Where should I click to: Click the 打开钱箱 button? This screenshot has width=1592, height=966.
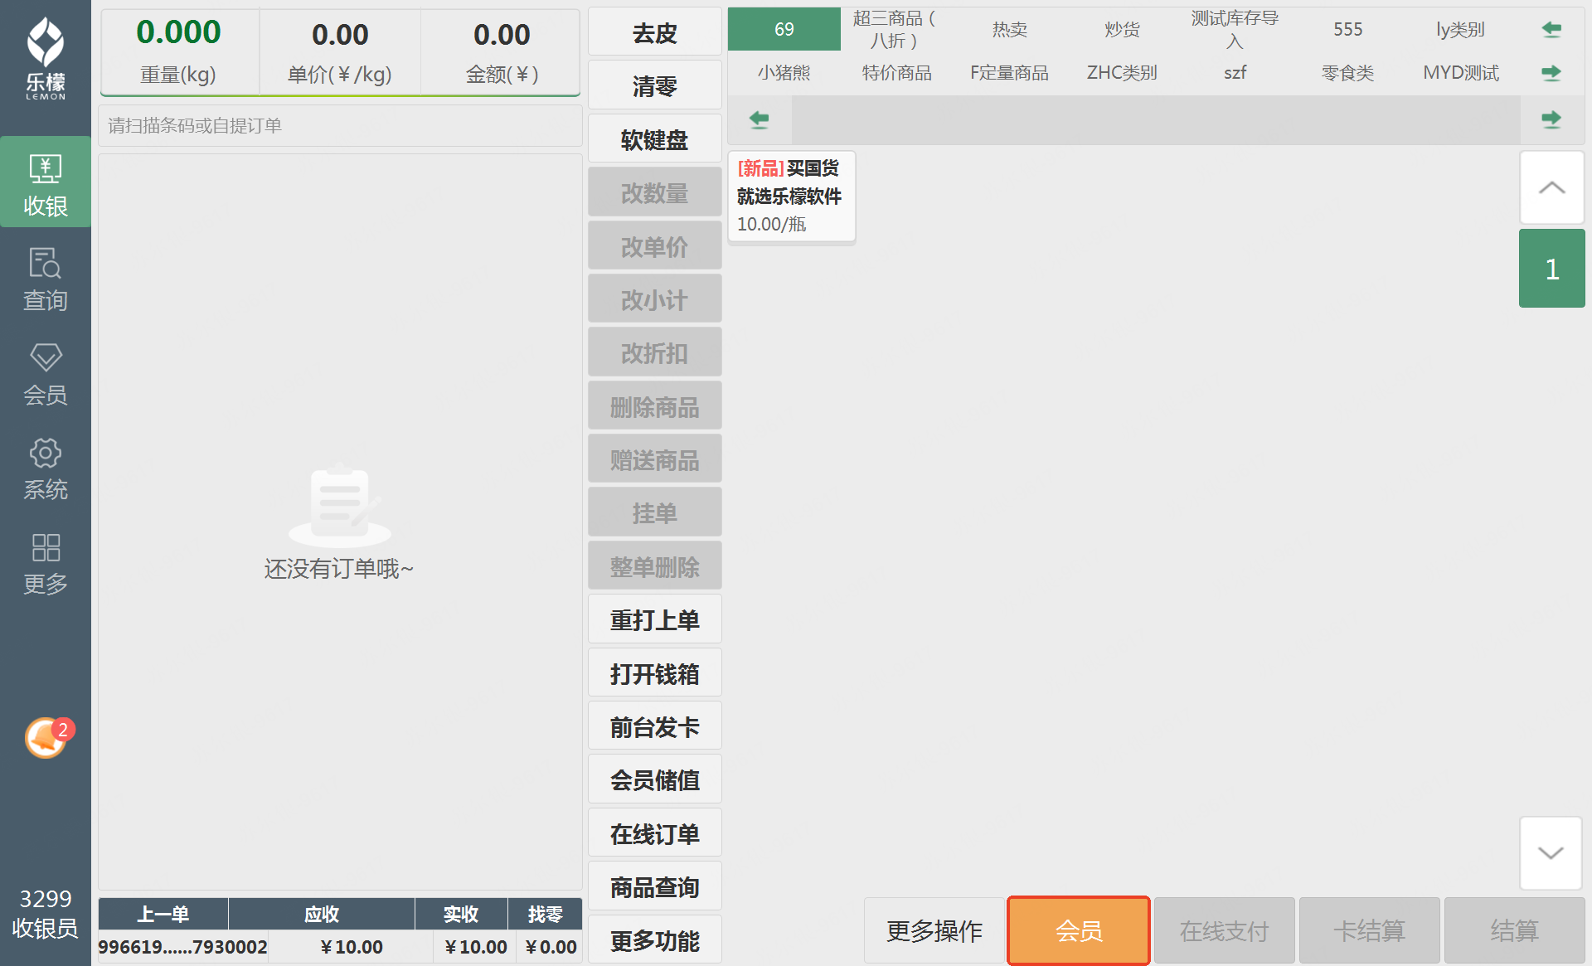coord(654,673)
